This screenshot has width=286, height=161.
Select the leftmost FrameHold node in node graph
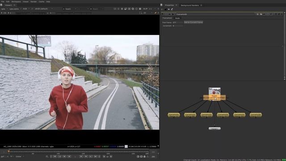coord(174,115)
